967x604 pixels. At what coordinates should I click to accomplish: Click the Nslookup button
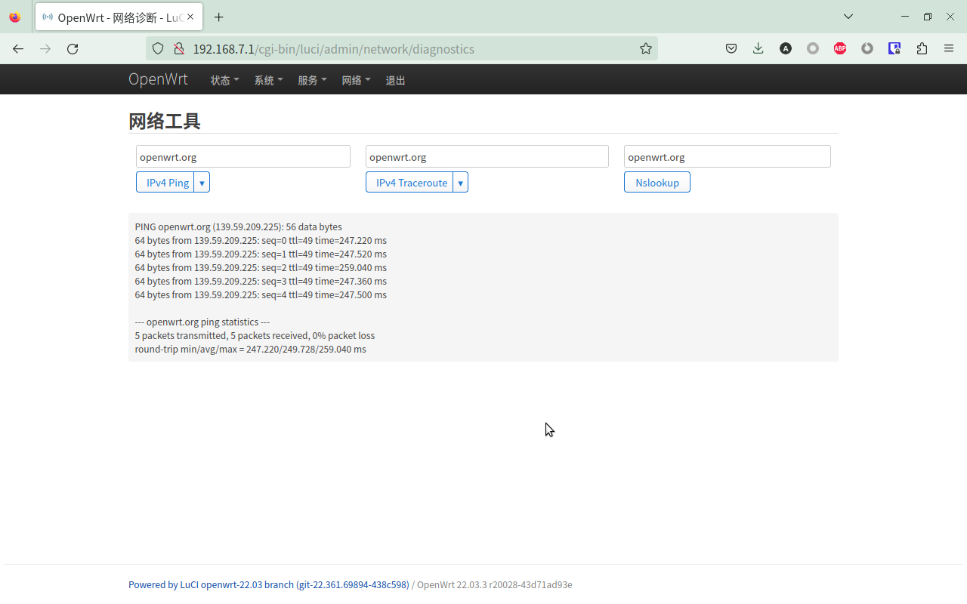657,182
